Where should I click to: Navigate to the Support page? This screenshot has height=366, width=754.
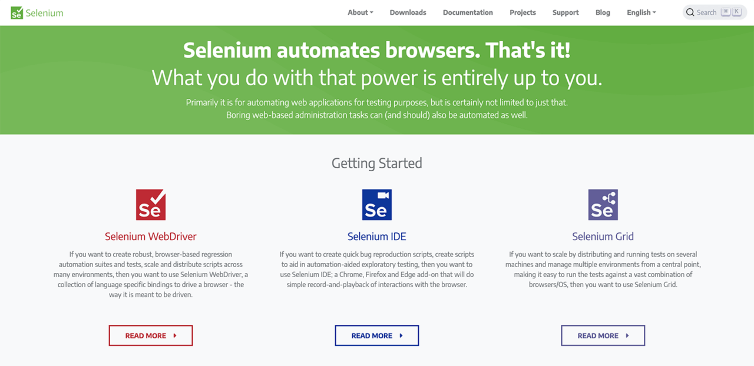[565, 12]
